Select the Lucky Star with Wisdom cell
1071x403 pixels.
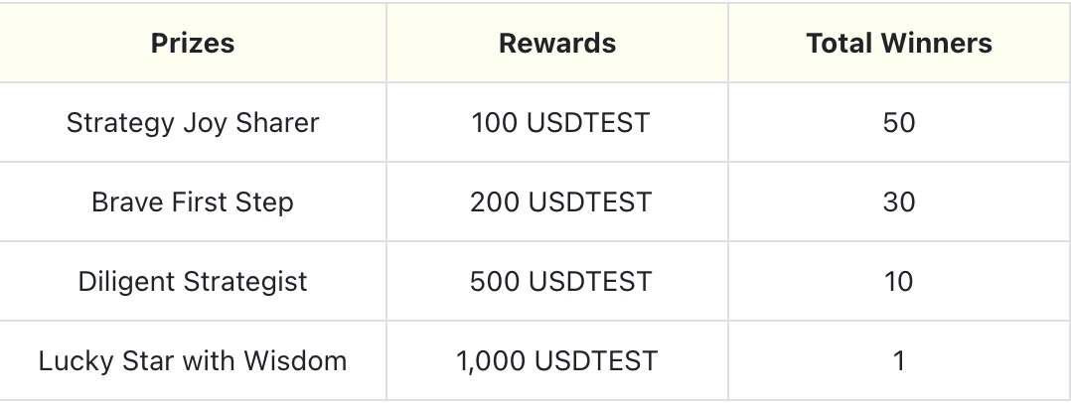[193, 360]
